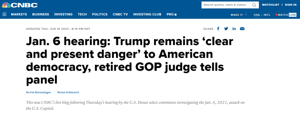The image size is (300, 114).
Task: Open the Tech section
Action: tap(82, 14)
